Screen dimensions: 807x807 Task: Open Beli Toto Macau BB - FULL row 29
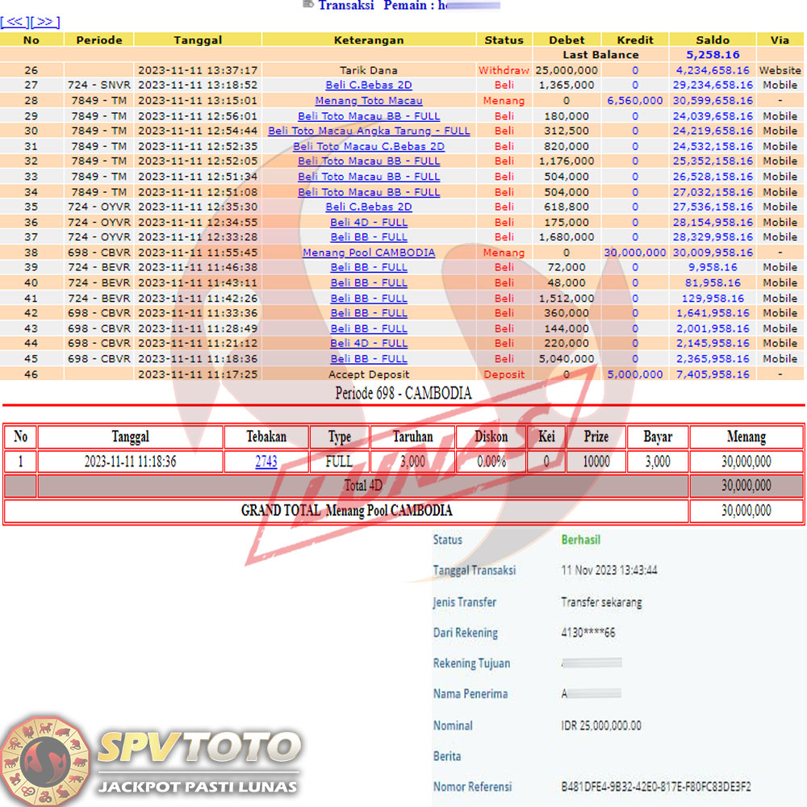369,116
